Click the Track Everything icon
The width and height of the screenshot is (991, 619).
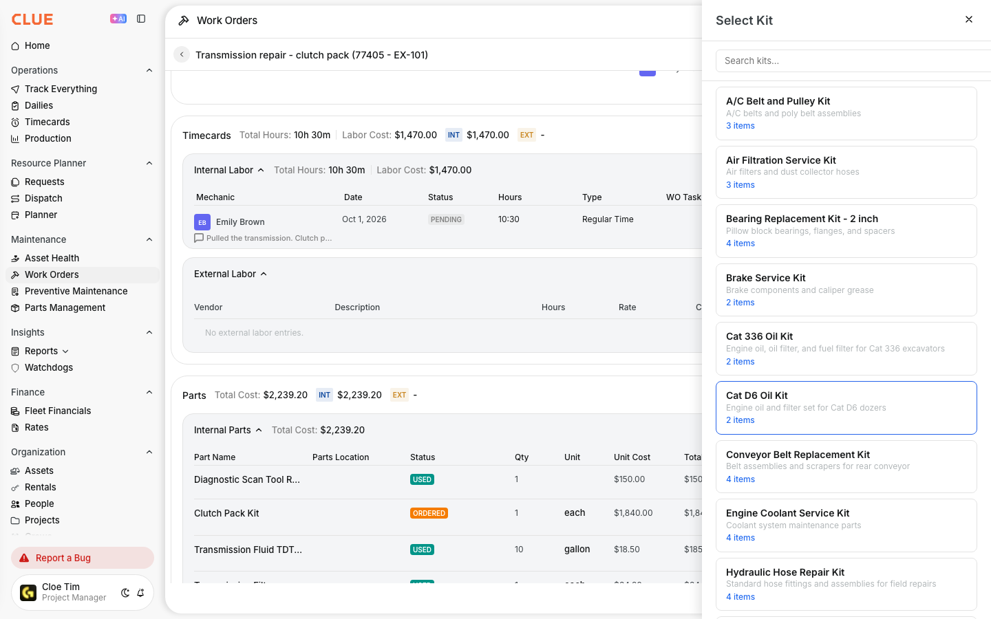pyautogui.click(x=15, y=89)
